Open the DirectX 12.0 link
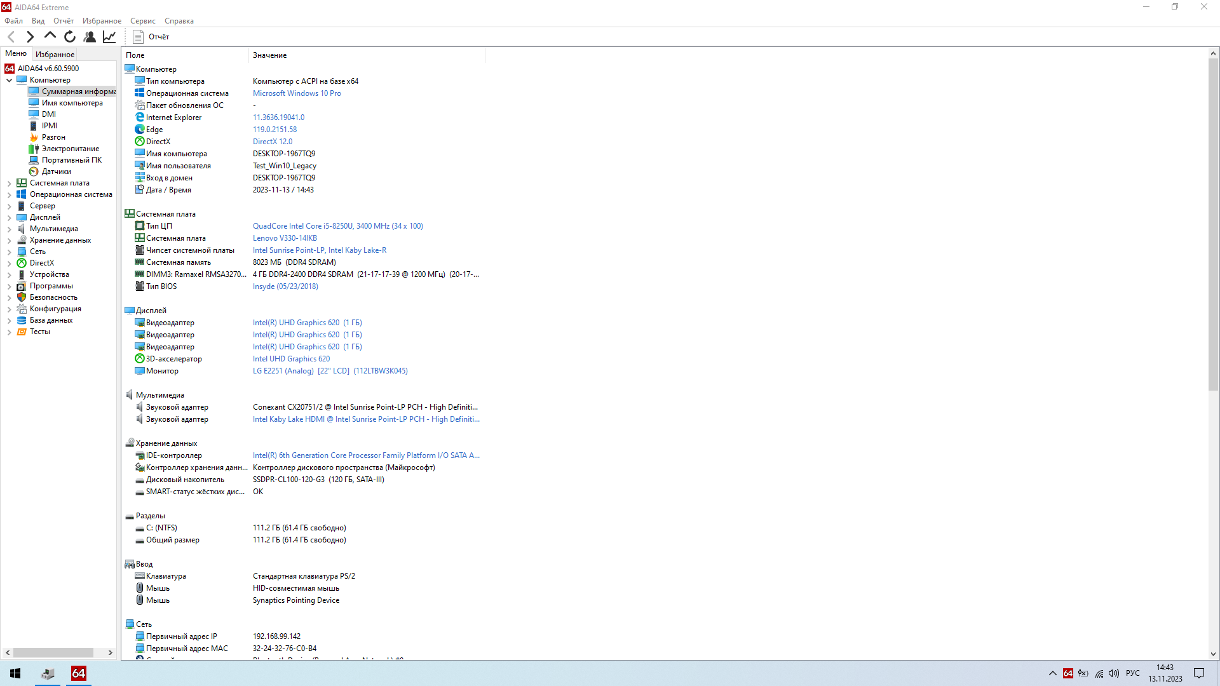Screen dimensions: 1220x686 pyautogui.click(x=273, y=142)
